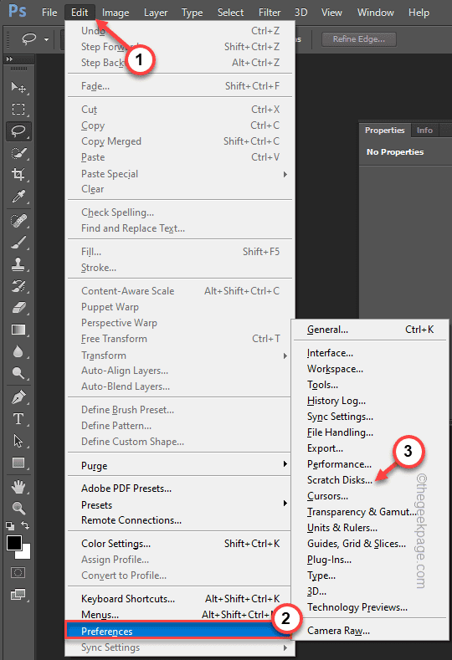The height and width of the screenshot is (660, 452).
Task: Select the Quick Selection tool
Action: point(18,153)
